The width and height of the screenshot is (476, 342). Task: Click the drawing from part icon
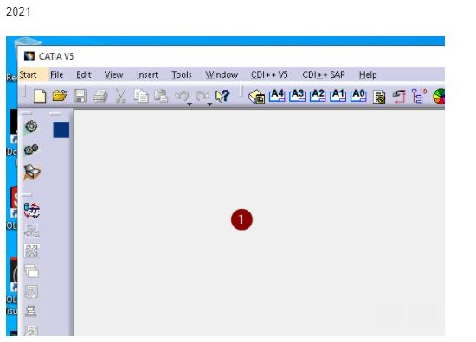(x=256, y=97)
